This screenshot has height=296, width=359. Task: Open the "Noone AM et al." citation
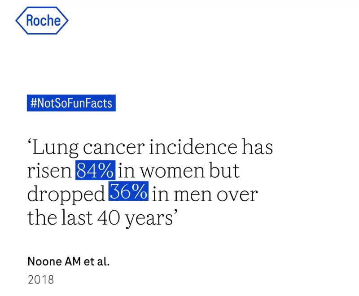pyautogui.click(x=68, y=261)
